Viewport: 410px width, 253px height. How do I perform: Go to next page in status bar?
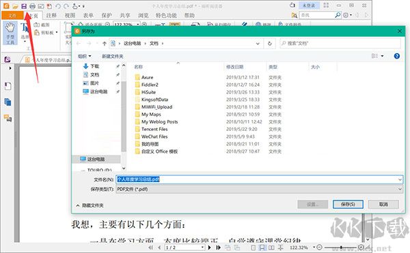[x=210, y=248]
